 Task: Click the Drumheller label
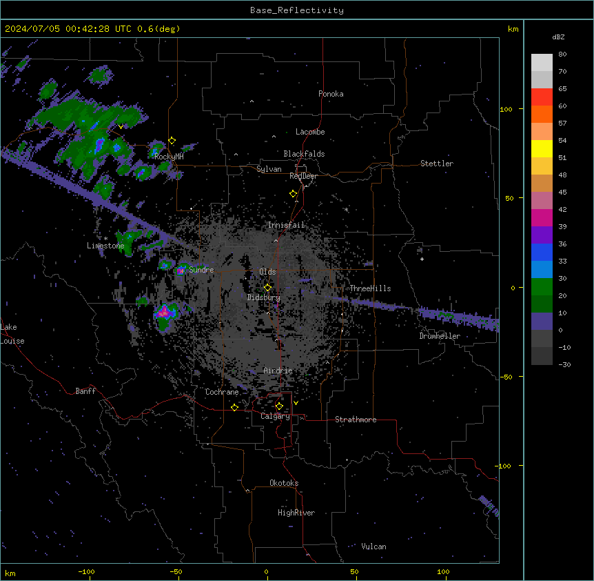tap(440, 336)
